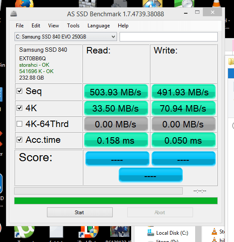The width and height of the screenshot is (234, 242).
Task: Click the 4K write result 70.94 MB/s
Action: (184, 108)
